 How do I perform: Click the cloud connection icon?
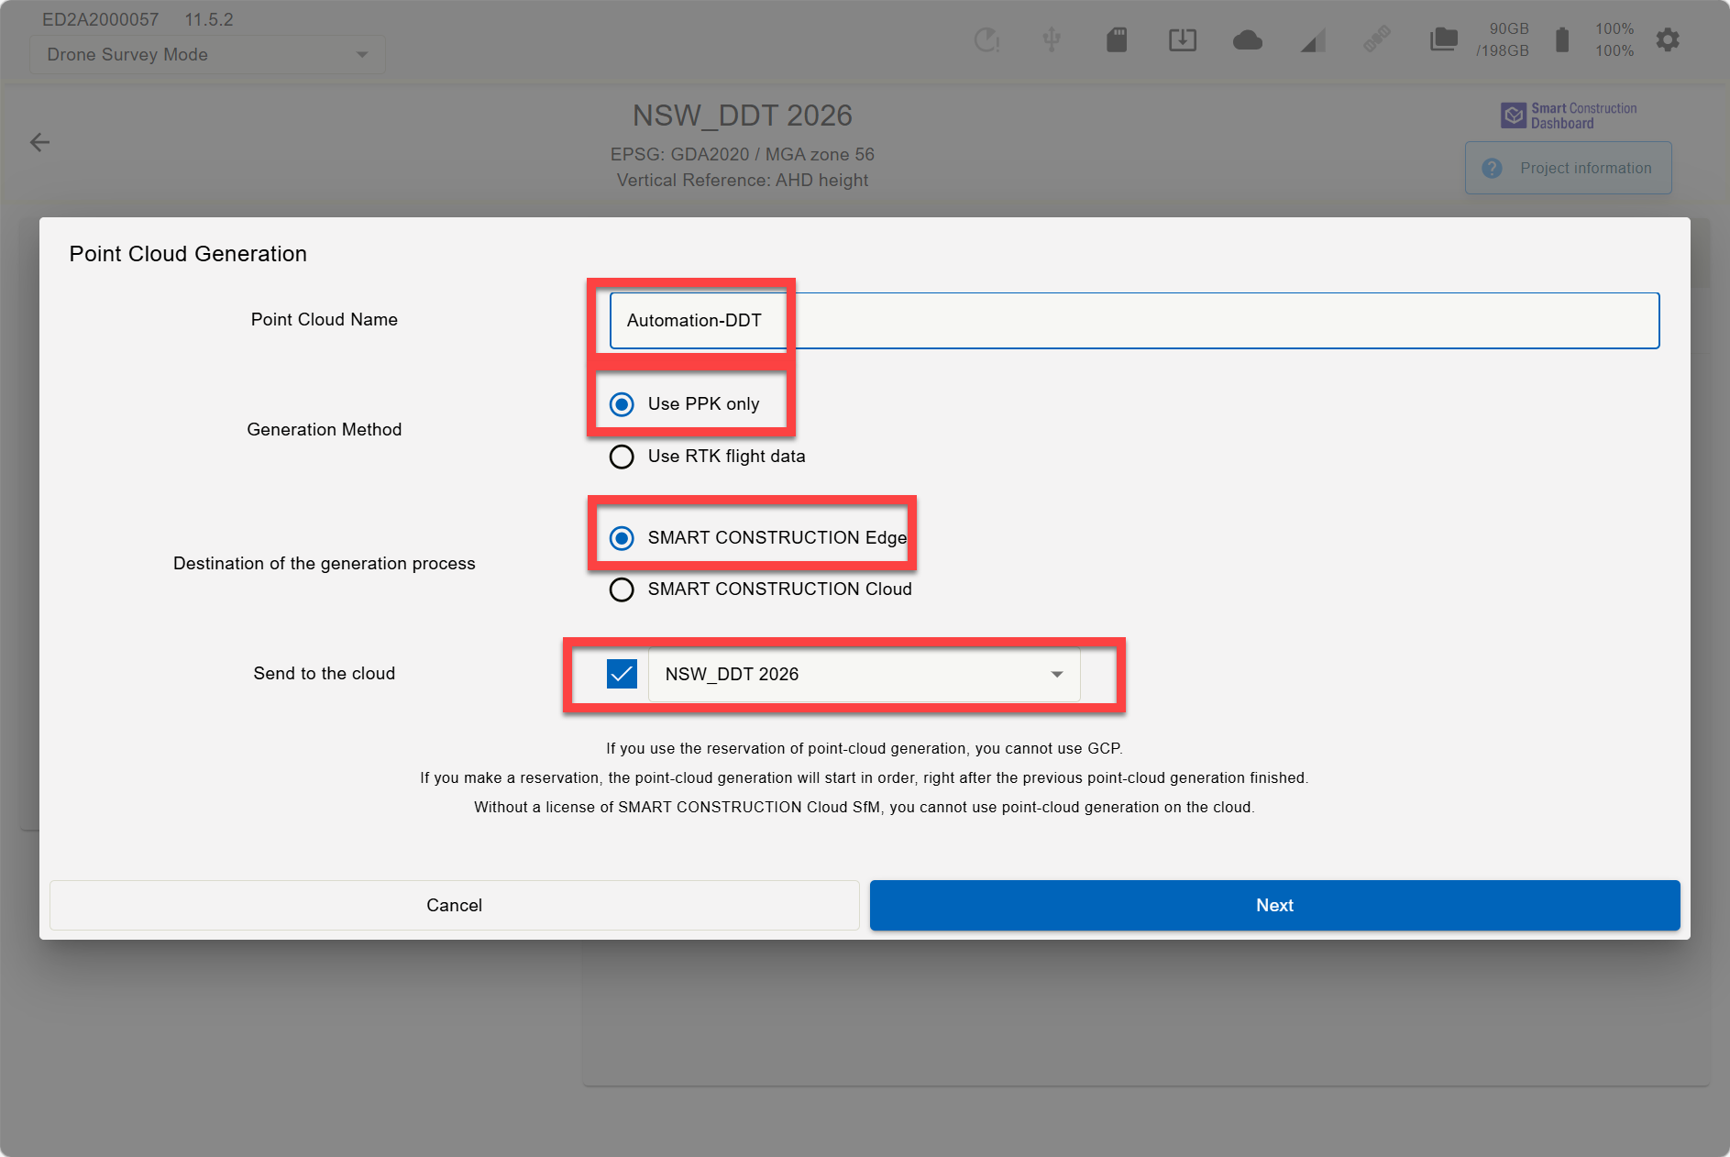[x=1248, y=39]
